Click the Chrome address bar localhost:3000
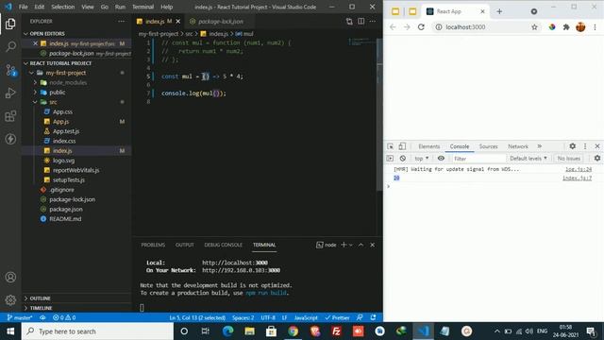Screen dimensions: 604x340 point(465,27)
